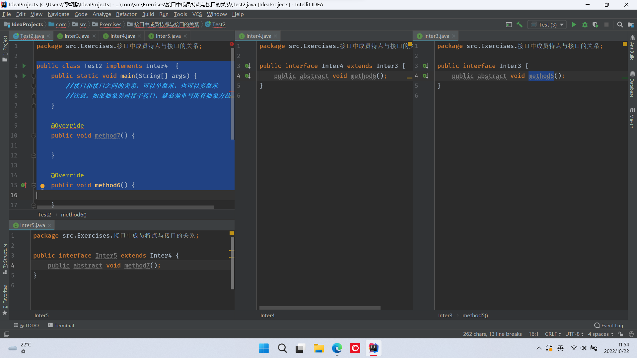Click the yellow intention light bulb
The height and width of the screenshot is (358, 637).
click(x=42, y=186)
